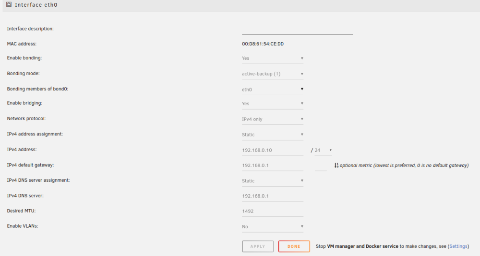Click the Interface eth0 header icon
Image resolution: width=480 pixels, height=256 pixels.
pos(9,4)
